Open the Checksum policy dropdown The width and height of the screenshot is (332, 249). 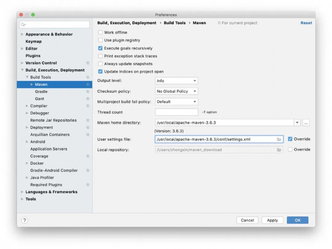click(176, 92)
